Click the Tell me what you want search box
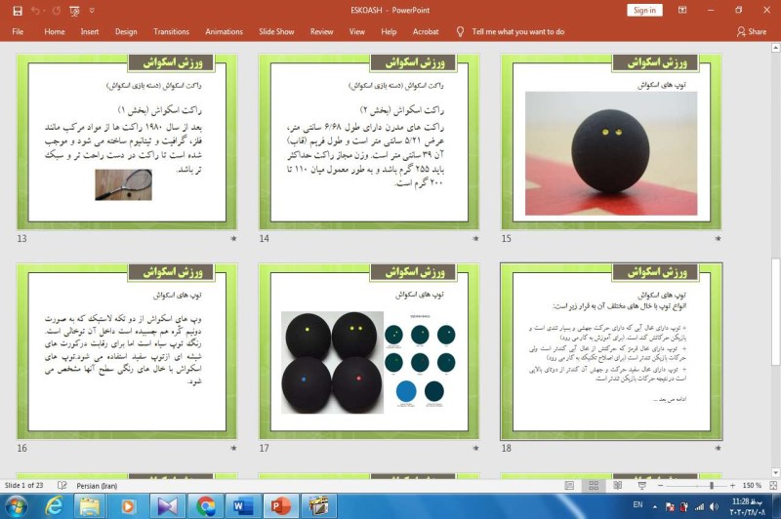 517,31
